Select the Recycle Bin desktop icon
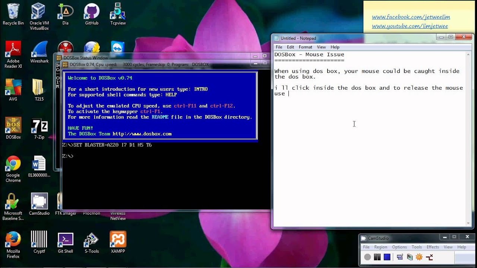The height and width of the screenshot is (268, 477). (x=13, y=14)
